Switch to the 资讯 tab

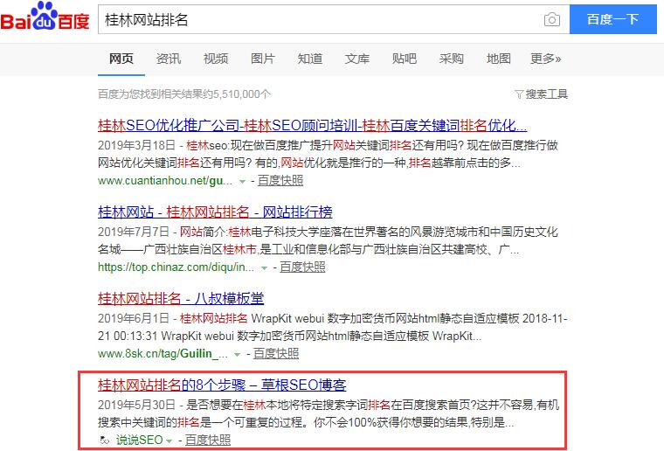[169, 59]
